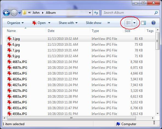
Task: Open the recent pages dropdown arrow
Action: point(19,13)
